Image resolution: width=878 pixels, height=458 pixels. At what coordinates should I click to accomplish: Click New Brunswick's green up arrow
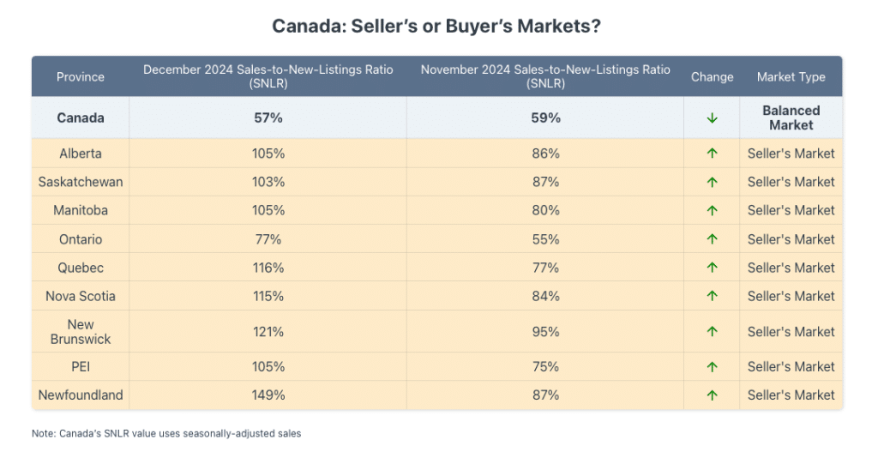712,332
